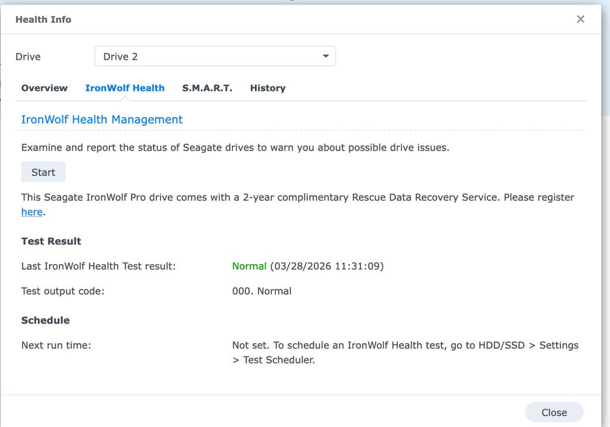
Task: Click the 'Test Result' section heading
Action: (x=51, y=241)
